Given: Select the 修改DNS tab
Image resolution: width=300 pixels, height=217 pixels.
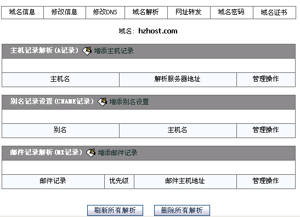Looking at the screenshot, I should coord(105,13).
